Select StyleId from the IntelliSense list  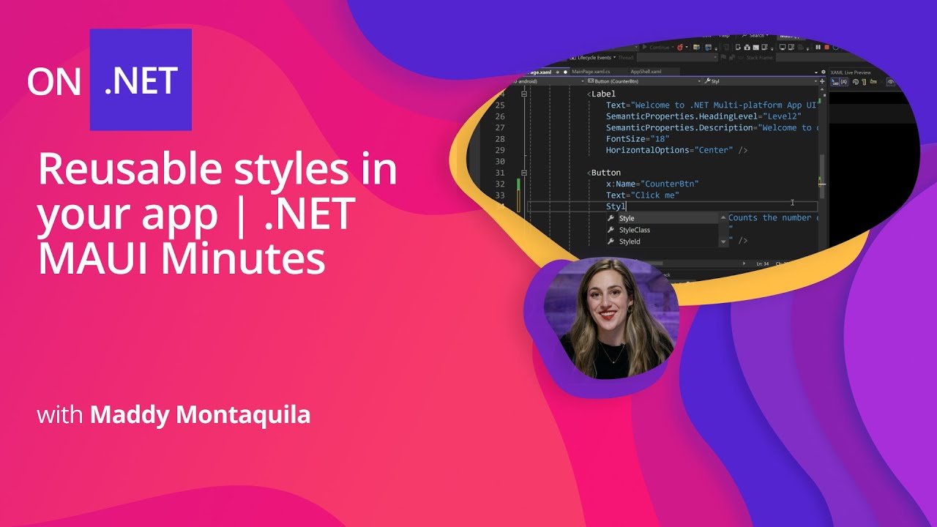tap(662, 242)
